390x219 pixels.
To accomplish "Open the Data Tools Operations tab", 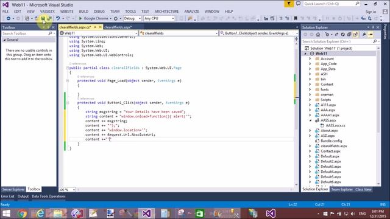I will pyautogui.click(x=49, y=196).
